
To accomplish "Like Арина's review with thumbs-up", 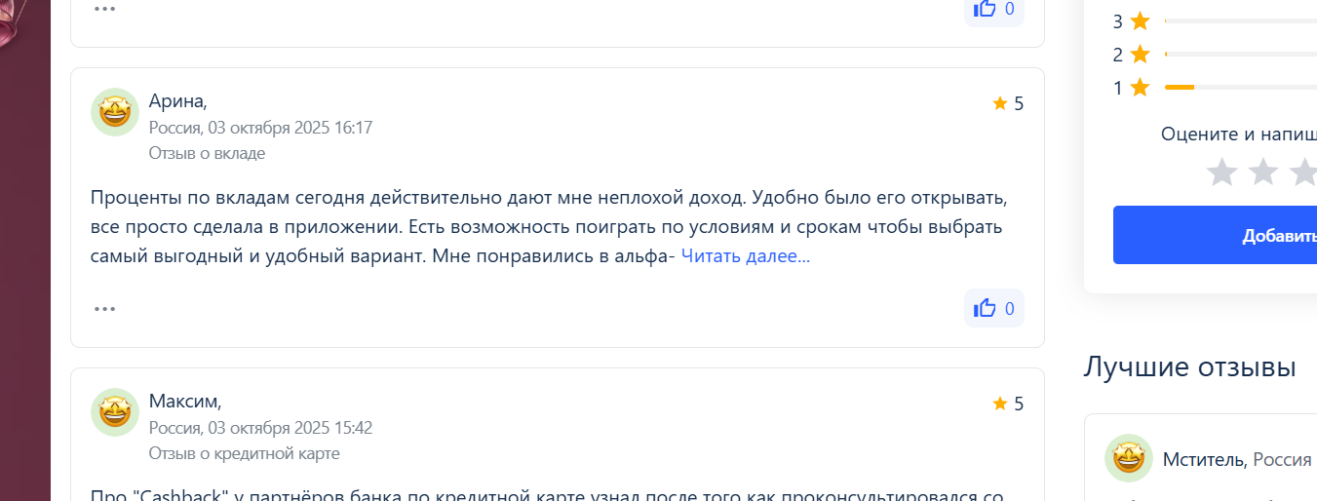I will click(x=993, y=308).
